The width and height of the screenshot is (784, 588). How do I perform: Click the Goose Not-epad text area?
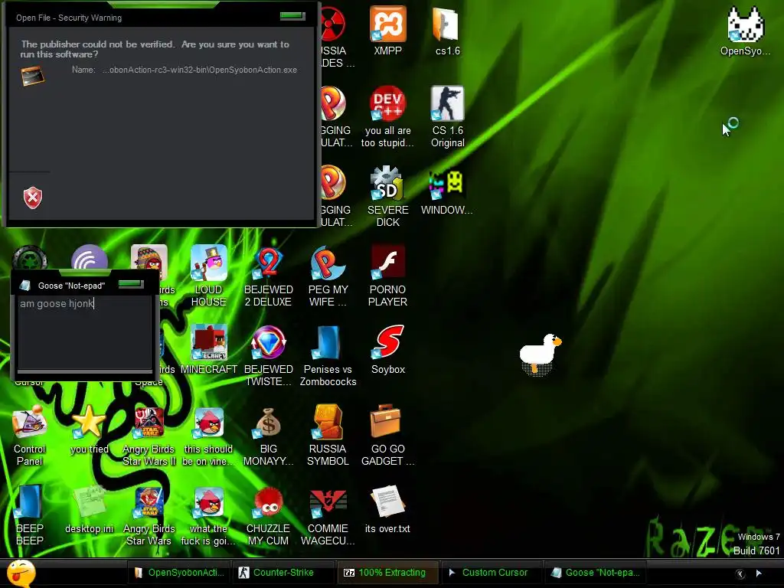84,332
